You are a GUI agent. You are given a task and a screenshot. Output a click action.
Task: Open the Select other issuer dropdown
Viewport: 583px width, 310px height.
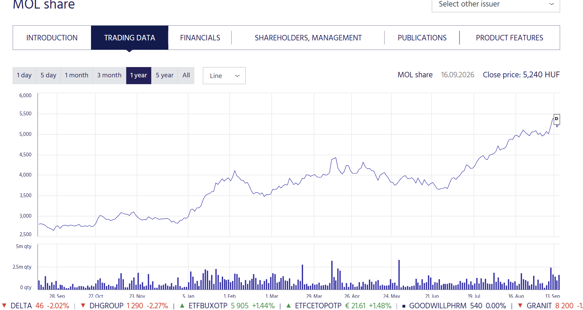[x=496, y=5]
